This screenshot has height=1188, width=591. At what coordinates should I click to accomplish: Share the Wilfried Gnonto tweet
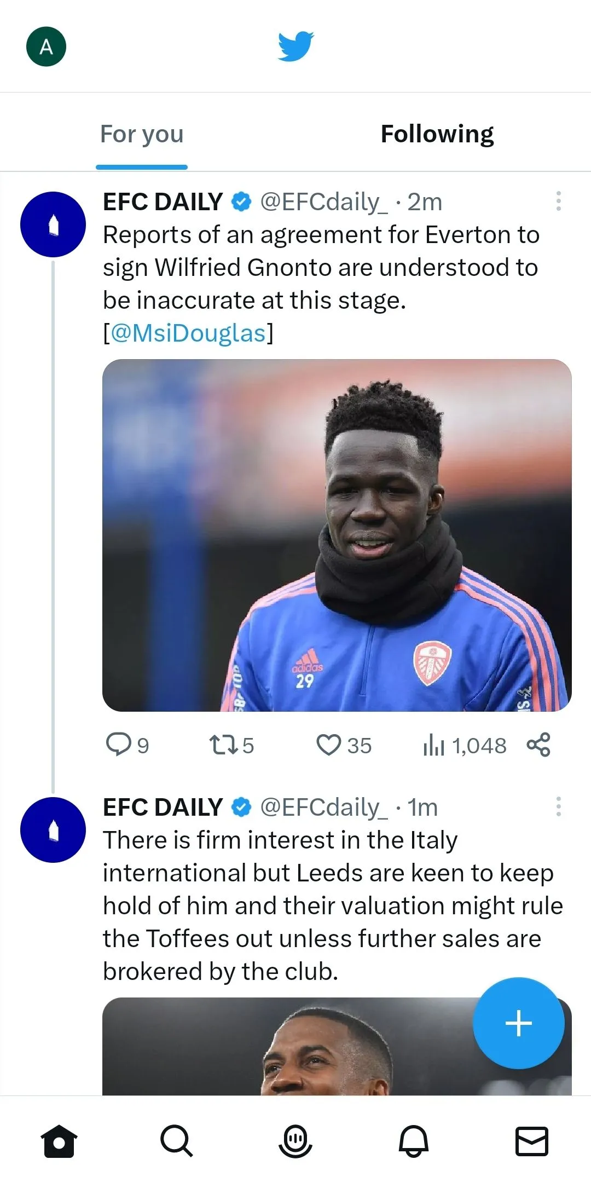tap(538, 745)
